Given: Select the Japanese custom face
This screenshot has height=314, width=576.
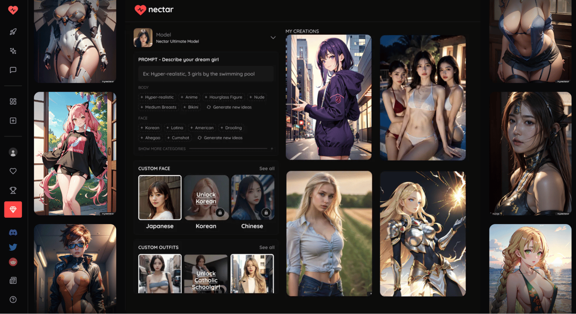Looking at the screenshot, I should point(160,197).
